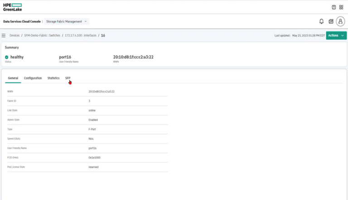Open the Actions dropdown button
Viewport: 348px width, 200px height.
pos(336,35)
